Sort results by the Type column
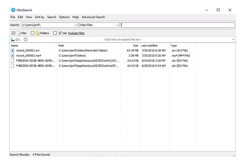Screen dimensions: 245x163 [x=183, y=46]
